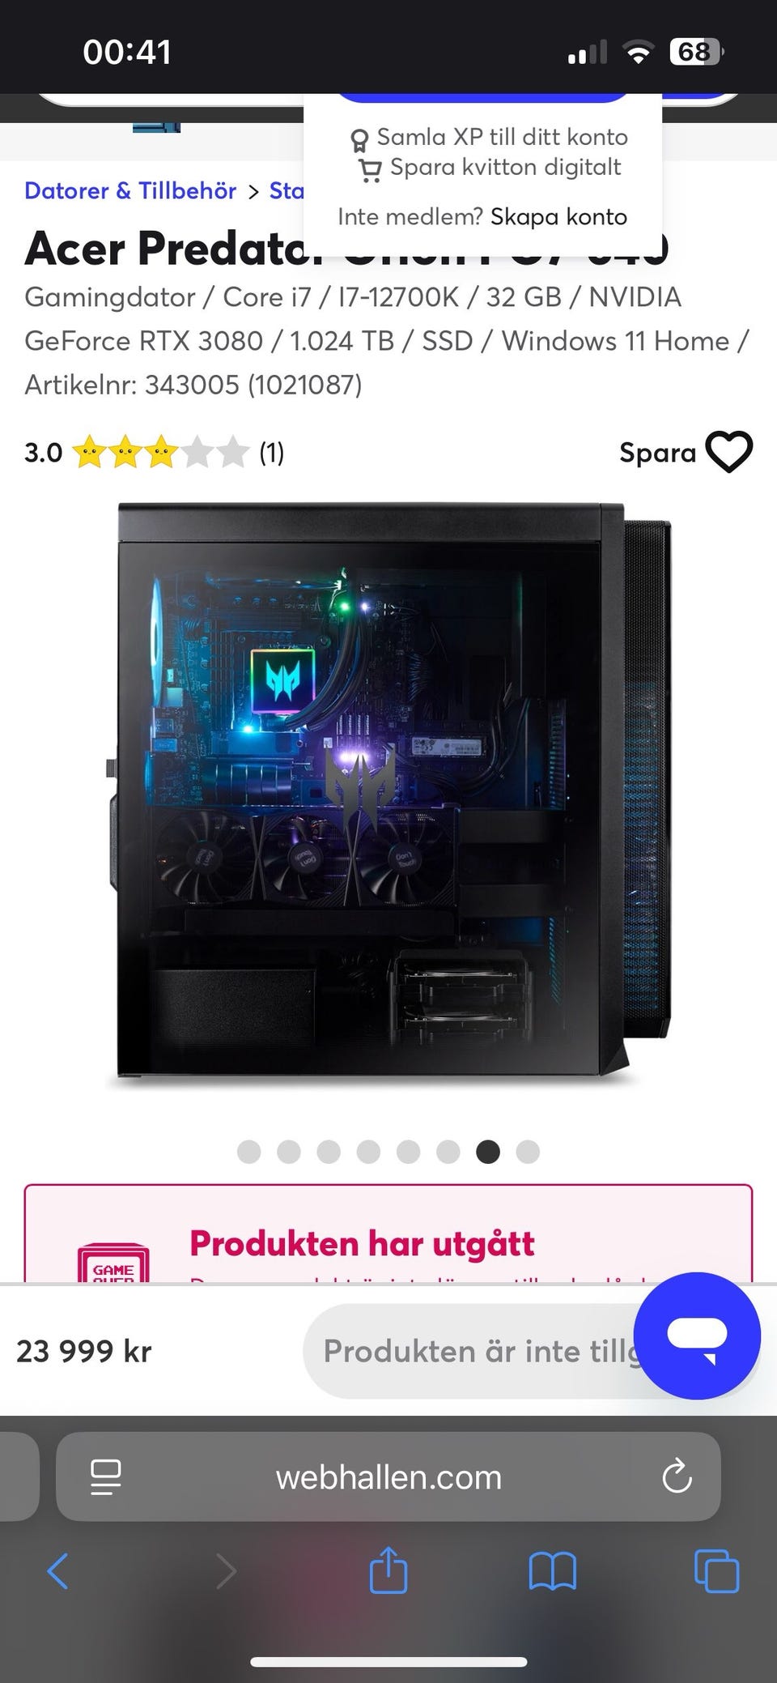This screenshot has height=1683, width=777.
Task: Select the first image carousel dot
Action: pyautogui.click(x=248, y=1152)
